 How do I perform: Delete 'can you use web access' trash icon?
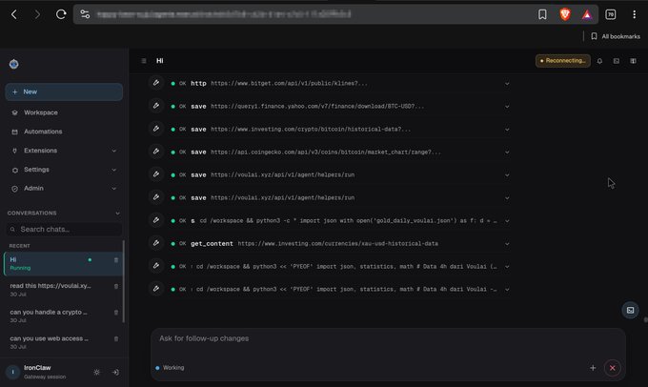(x=116, y=338)
